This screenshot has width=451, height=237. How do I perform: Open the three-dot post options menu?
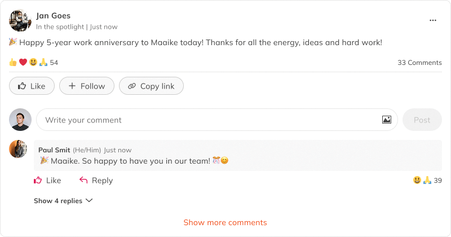433,20
